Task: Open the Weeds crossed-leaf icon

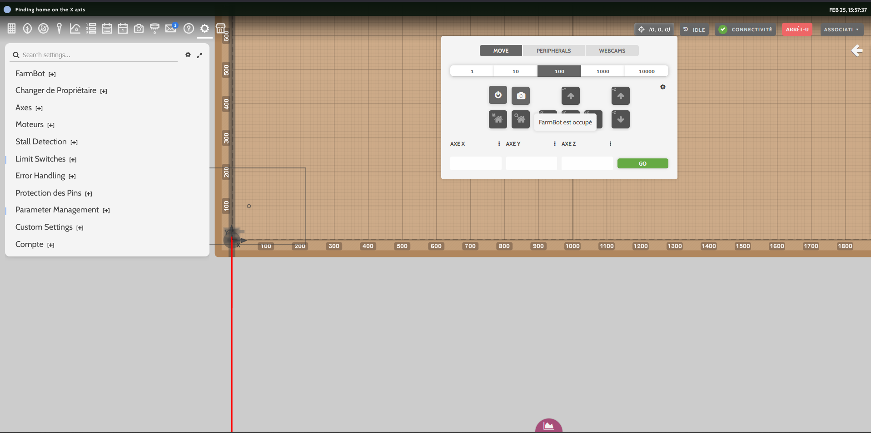Action: (44, 29)
